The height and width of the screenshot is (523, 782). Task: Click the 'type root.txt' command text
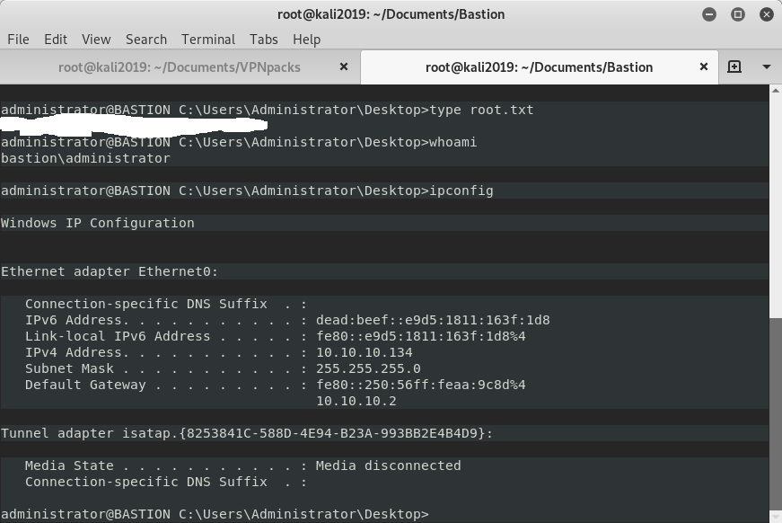[481, 110]
